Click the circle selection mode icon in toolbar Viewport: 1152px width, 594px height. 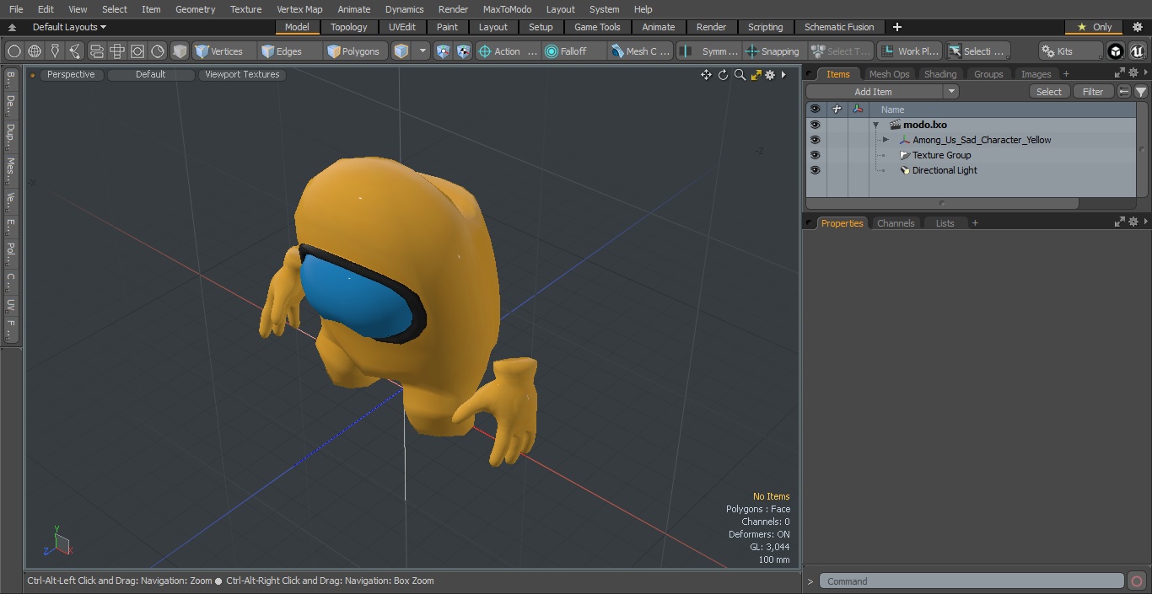(x=14, y=51)
